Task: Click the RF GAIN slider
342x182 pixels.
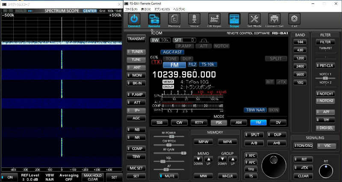Action: tap(169, 153)
